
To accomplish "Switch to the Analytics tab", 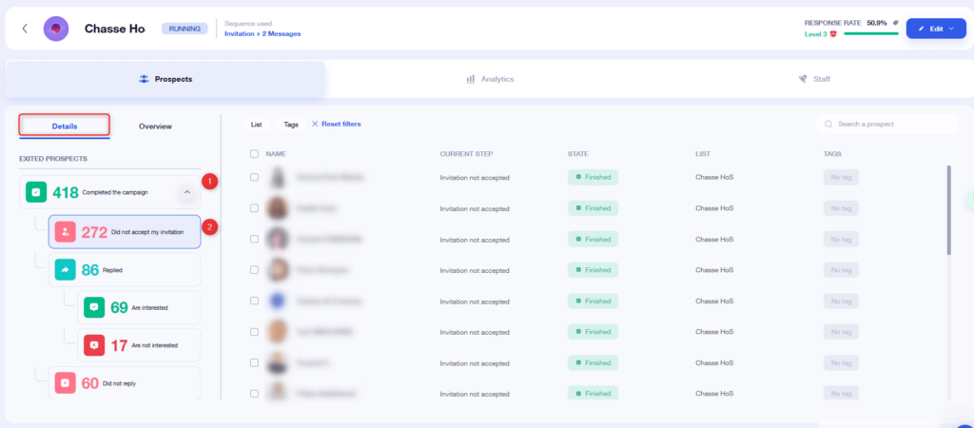I will pyautogui.click(x=490, y=80).
